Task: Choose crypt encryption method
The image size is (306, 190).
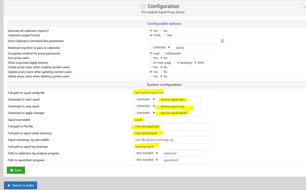Action: (151, 53)
